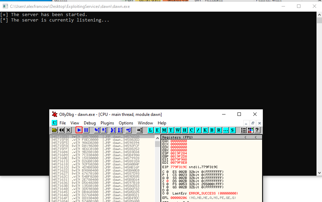Click the Step into toolbar icon

tap(97, 130)
